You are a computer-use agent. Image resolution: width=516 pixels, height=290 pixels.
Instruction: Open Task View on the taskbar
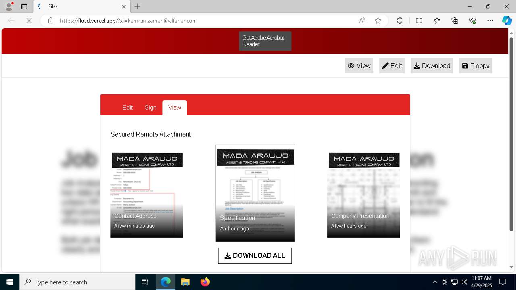pyautogui.click(x=145, y=282)
